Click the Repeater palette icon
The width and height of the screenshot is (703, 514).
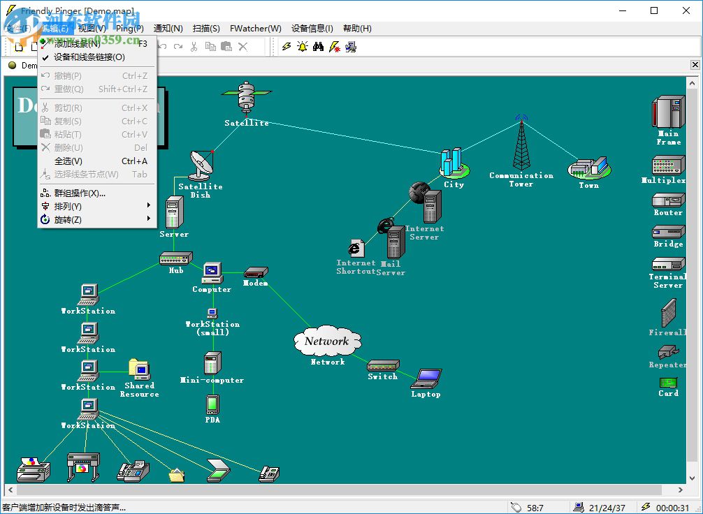pyautogui.click(x=668, y=352)
